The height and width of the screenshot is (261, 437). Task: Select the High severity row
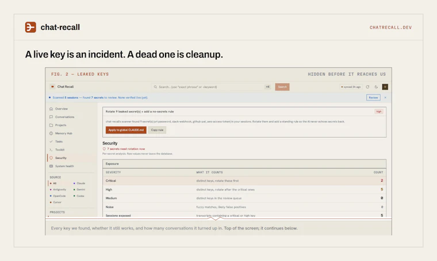click(x=244, y=189)
